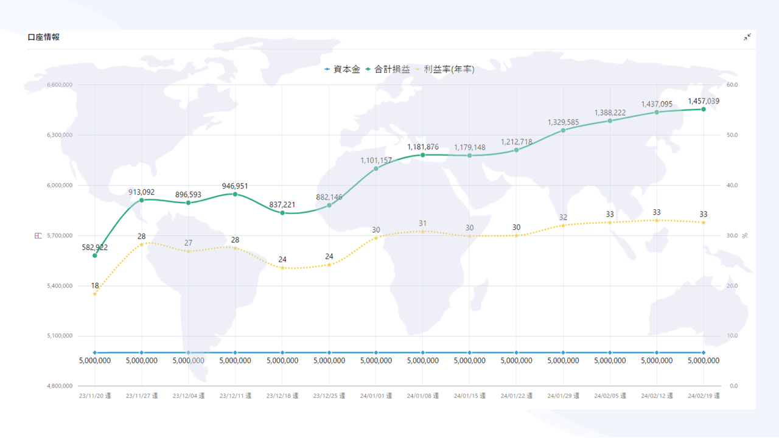This screenshot has height=438, width=779.
Task: Select the 1,457,039 green data point
Action: pyautogui.click(x=704, y=109)
